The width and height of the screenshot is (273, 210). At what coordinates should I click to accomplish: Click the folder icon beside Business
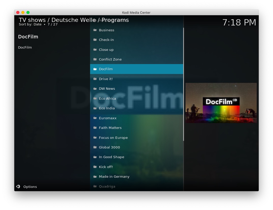pos(95,30)
